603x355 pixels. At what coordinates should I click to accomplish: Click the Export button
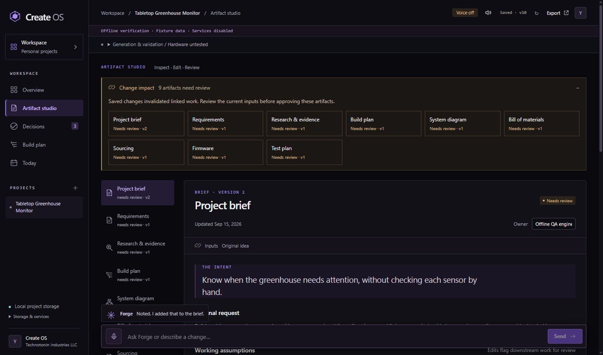click(x=557, y=13)
